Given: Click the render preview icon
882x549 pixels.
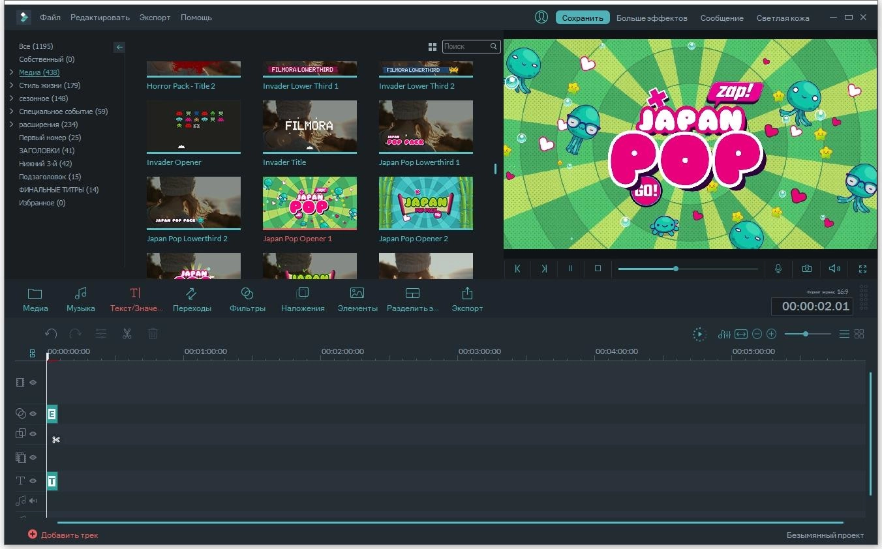Looking at the screenshot, I should pyautogui.click(x=699, y=334).
